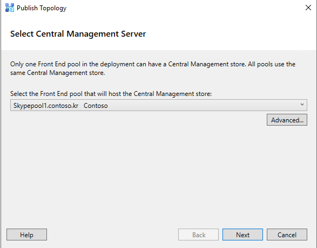Click the 'Only one Front End pool' description text

[153, 68]
